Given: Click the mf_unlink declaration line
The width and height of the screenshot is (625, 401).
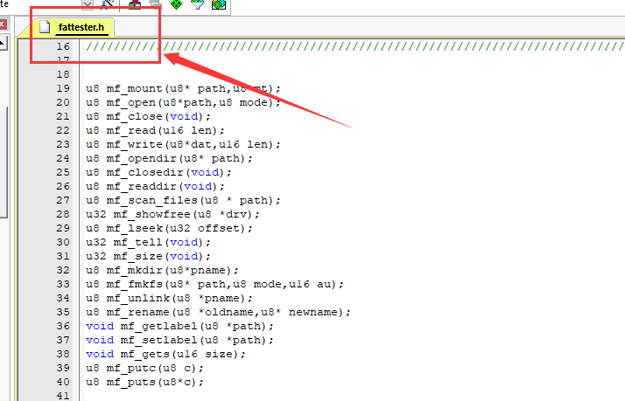Looking at the screenshot, I should (169, 298).
